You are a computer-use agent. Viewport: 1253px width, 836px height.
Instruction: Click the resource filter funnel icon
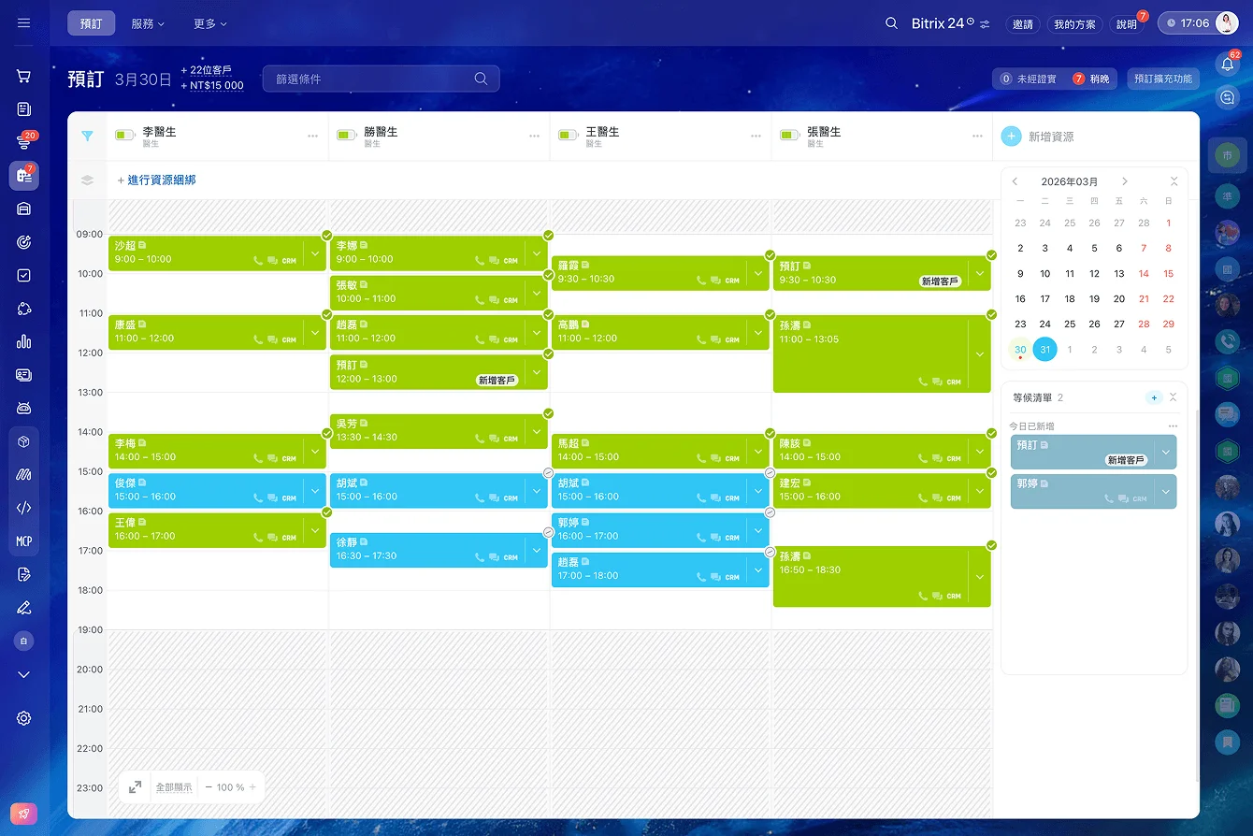pos(87,137)
